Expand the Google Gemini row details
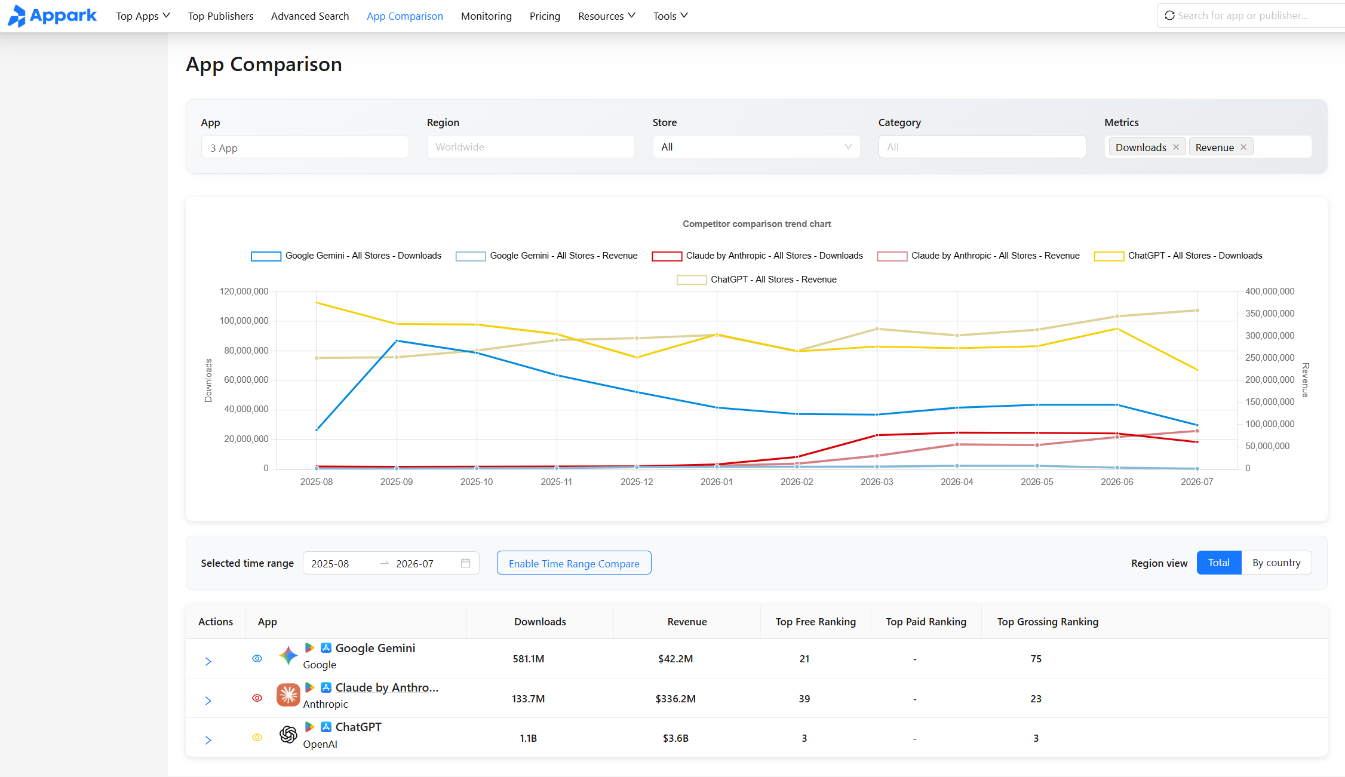The image size is (1345, 777). pos(208,661)
